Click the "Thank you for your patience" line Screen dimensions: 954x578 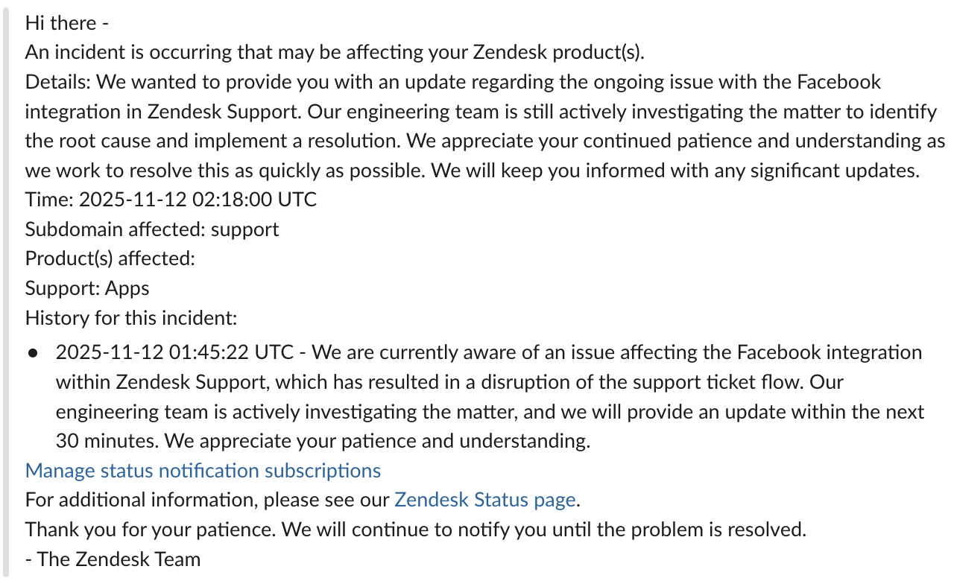coord(416,530)
